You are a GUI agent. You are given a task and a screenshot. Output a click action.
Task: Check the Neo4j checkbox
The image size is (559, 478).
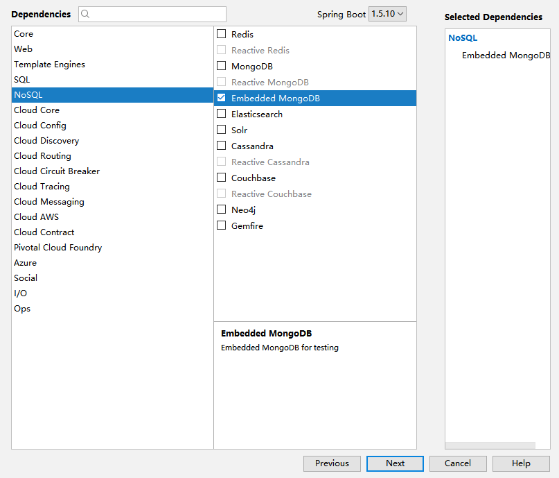tap(222, 210)
